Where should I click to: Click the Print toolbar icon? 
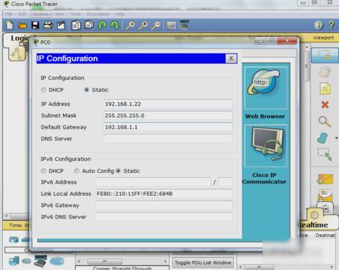(x=48, y=25)
